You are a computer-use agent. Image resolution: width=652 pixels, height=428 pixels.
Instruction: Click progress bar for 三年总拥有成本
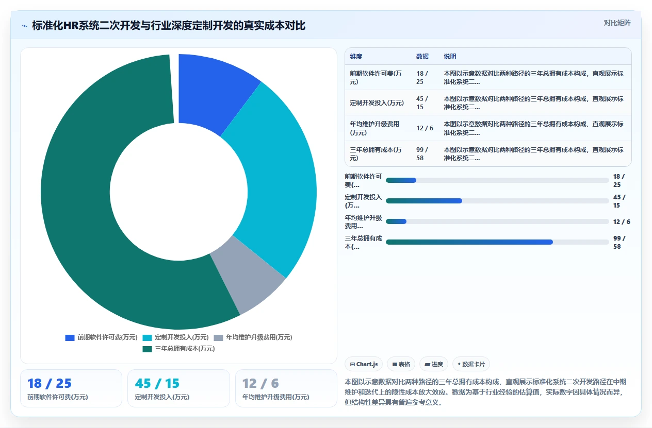point(497,242)
